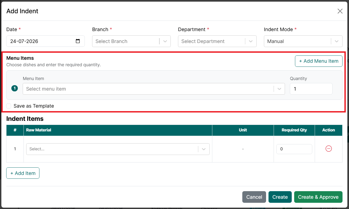Click the Required Qty column header
Viewport: 349px width, 209px height.
(x=294, y=130)
